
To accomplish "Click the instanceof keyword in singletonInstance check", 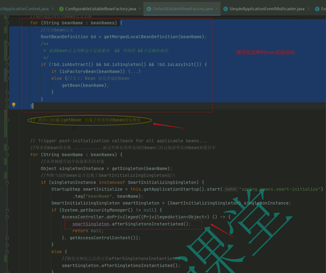I will (x=112, y=183).
